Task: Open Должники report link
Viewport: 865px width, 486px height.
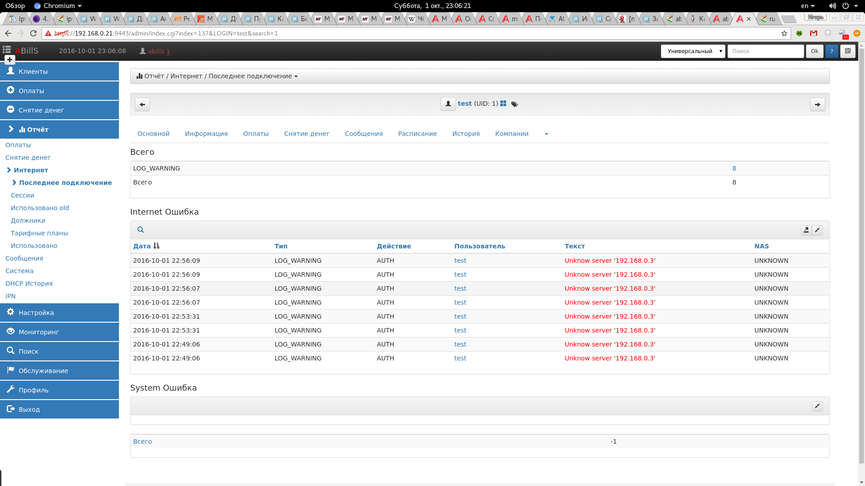Action: coord(28,220)
